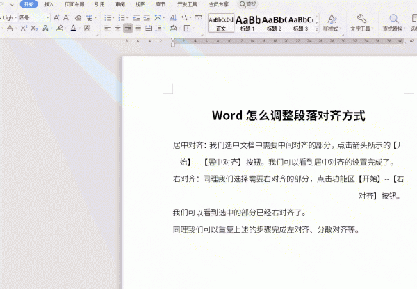The height and width of the screenshot is (289, 417).
Task: Open the 新样式 new style tool
Action: coord(332,23)
